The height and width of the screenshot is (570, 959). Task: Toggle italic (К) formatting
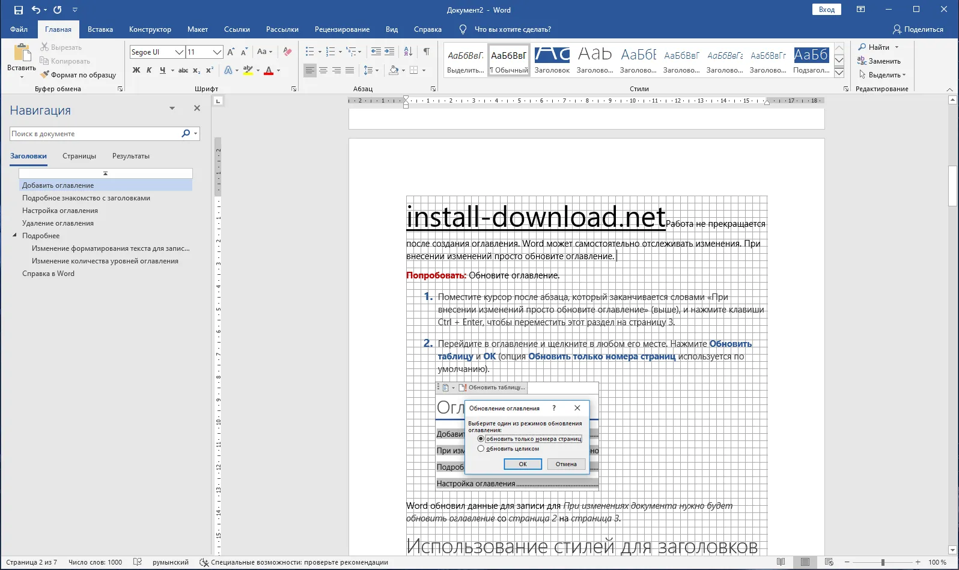(x=149, y=70)
